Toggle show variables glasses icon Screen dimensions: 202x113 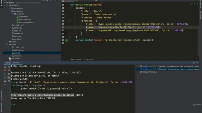click(x=9, y=78)
